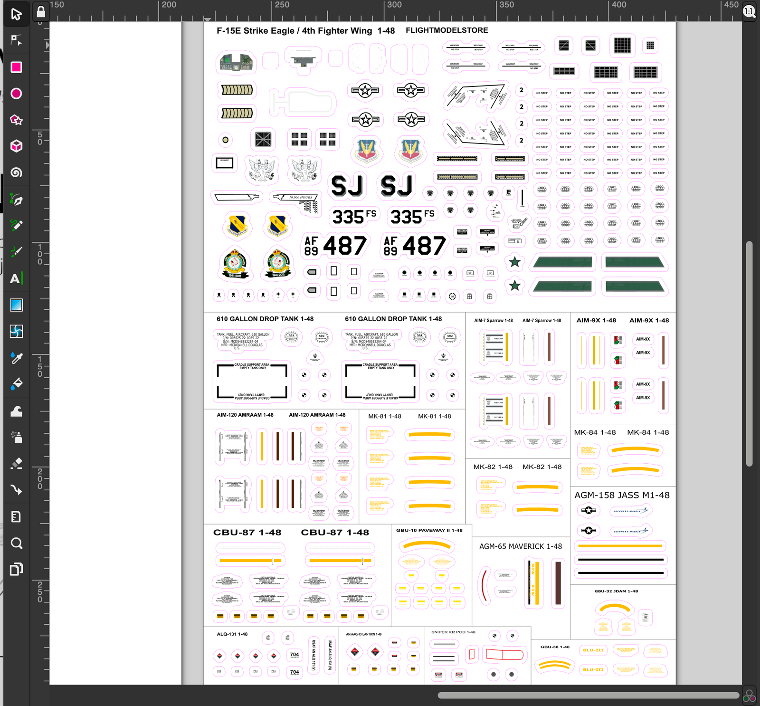Select the Connector tool
The image size is (760, 706).
tap(16, 490)
